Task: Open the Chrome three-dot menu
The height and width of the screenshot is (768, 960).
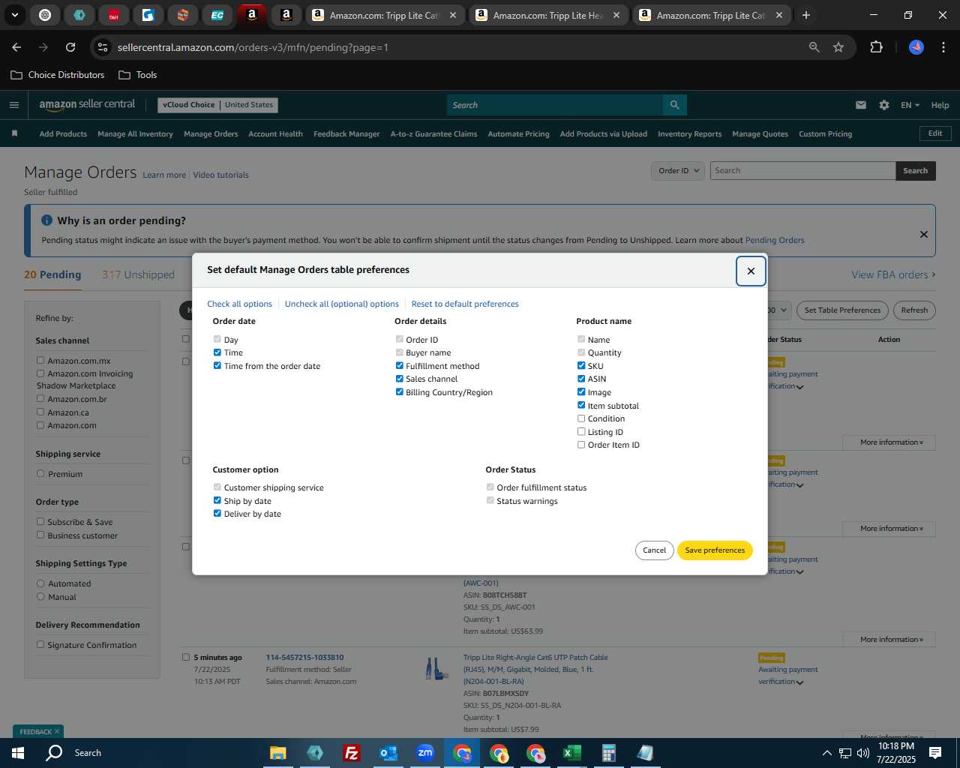Action: 942,47
